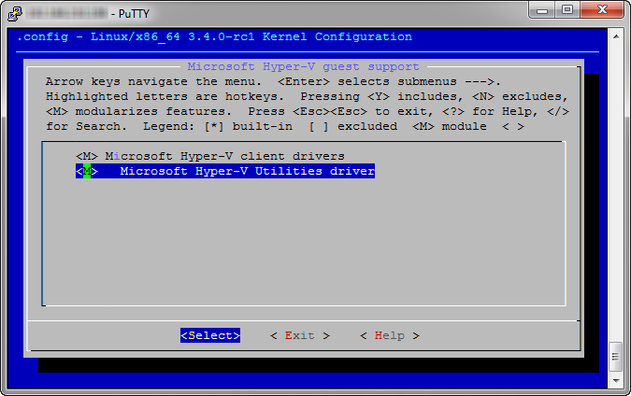631x396 pixels.
Task: Maximize the PuTTY window
Action: pyautogui.click(x=567, y=9)
